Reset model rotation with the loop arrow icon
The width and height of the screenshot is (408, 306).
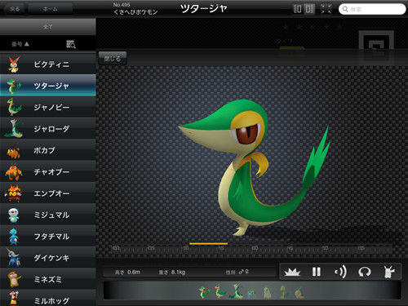(x=365, y=272)
